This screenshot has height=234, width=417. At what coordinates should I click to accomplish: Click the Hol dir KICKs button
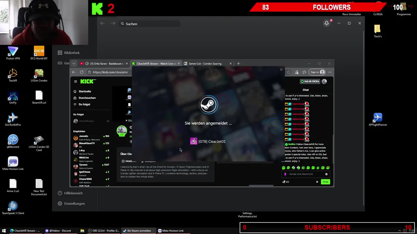pos(310,81)
